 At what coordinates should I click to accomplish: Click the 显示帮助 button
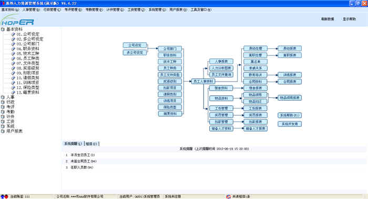point(349,19)
